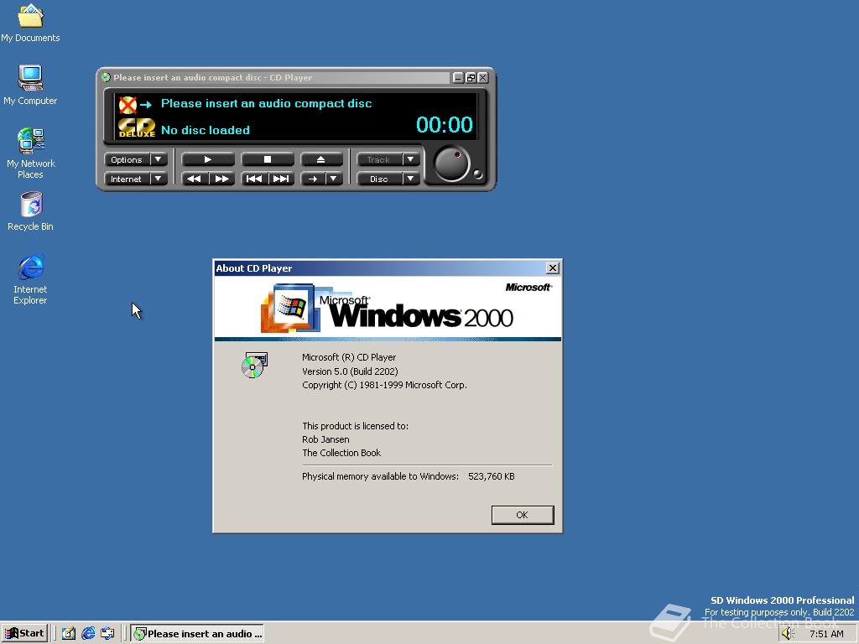
Task: Click 'Version 5.0 (Build 2202)' text
Action: coord(350,371)
